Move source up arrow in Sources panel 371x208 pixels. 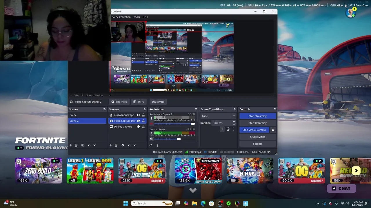[129, 145]
